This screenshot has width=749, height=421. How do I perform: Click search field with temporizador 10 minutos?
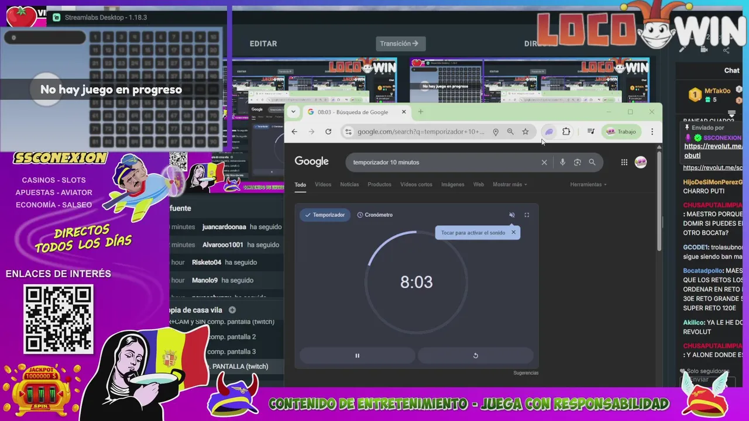(x=445, y=162)
